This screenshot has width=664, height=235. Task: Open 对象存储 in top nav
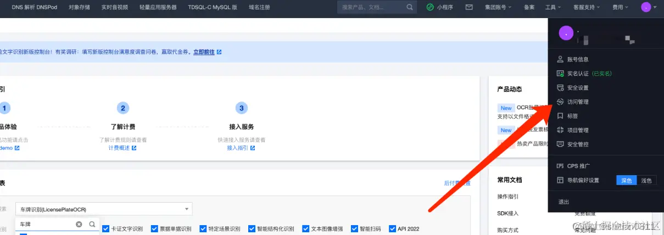pos(79,7)
